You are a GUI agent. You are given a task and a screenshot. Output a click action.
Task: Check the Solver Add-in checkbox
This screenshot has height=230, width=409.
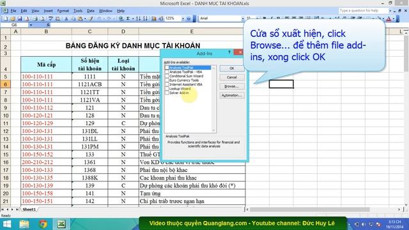tap(167, 93)
